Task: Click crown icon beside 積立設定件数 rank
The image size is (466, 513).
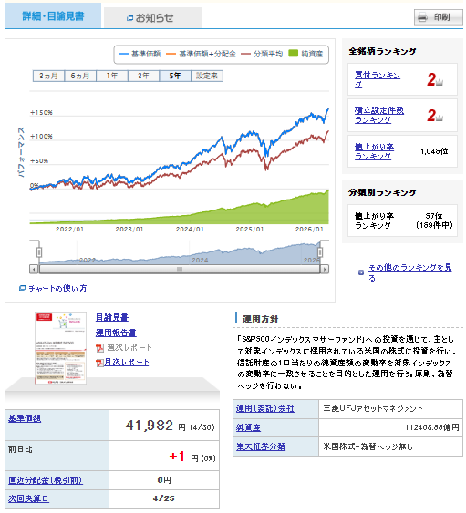Action: pos(440,118)
